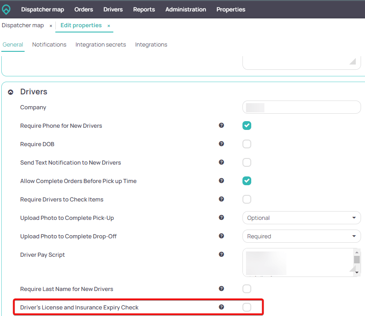This screenshot has width=365, height=316.
Task: Tick Driver's License and Insurance Expiry Check
Action: pyautogui.click(x=247, y=307)
